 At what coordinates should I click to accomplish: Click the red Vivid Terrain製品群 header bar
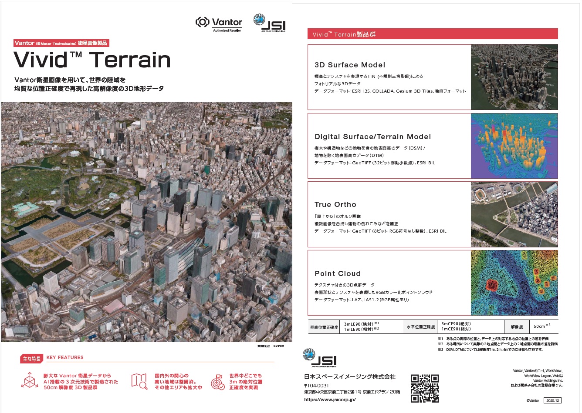[432, 34]
